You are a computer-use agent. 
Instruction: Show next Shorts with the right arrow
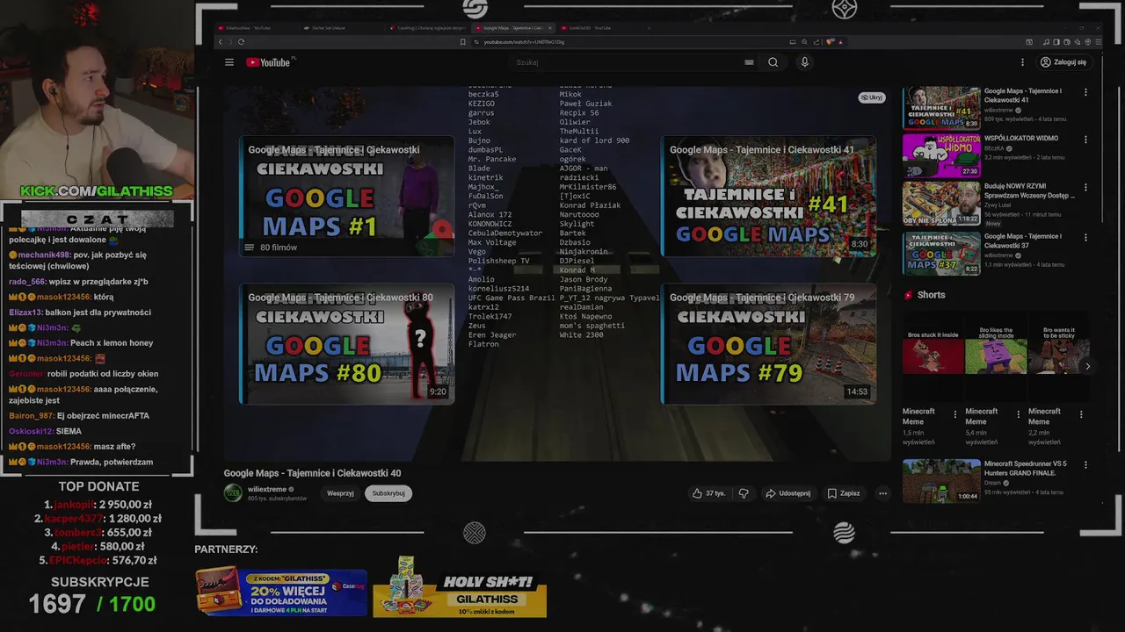click(x=1087, y=366)
